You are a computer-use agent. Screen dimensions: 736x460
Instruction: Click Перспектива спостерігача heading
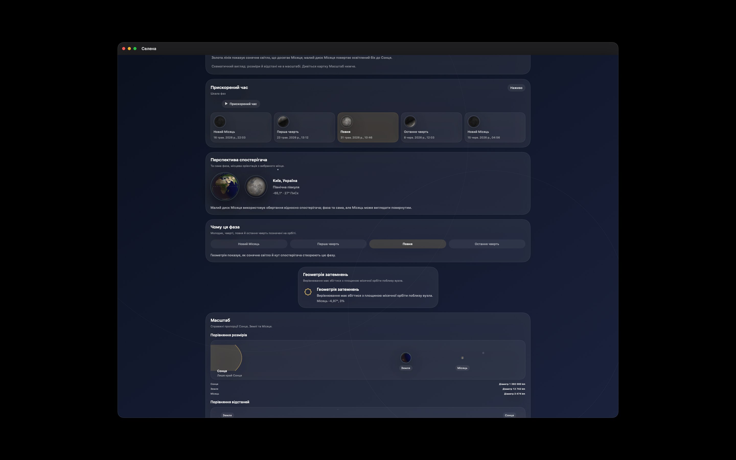[239, 160]
